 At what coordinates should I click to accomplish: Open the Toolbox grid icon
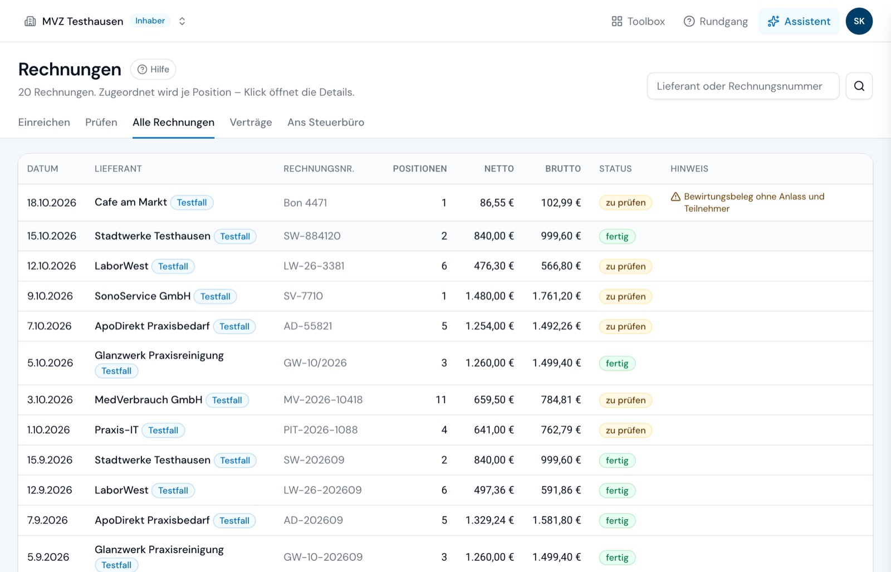pyautogui.click(x=616, y=21)
